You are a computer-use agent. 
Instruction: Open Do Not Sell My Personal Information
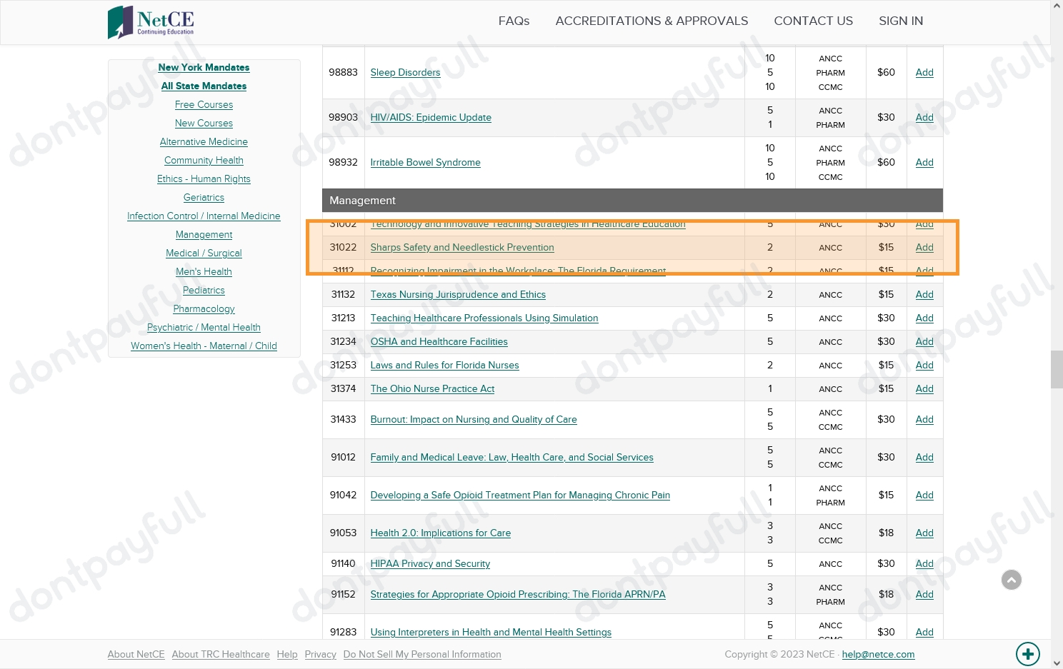(x=421, y=654)
